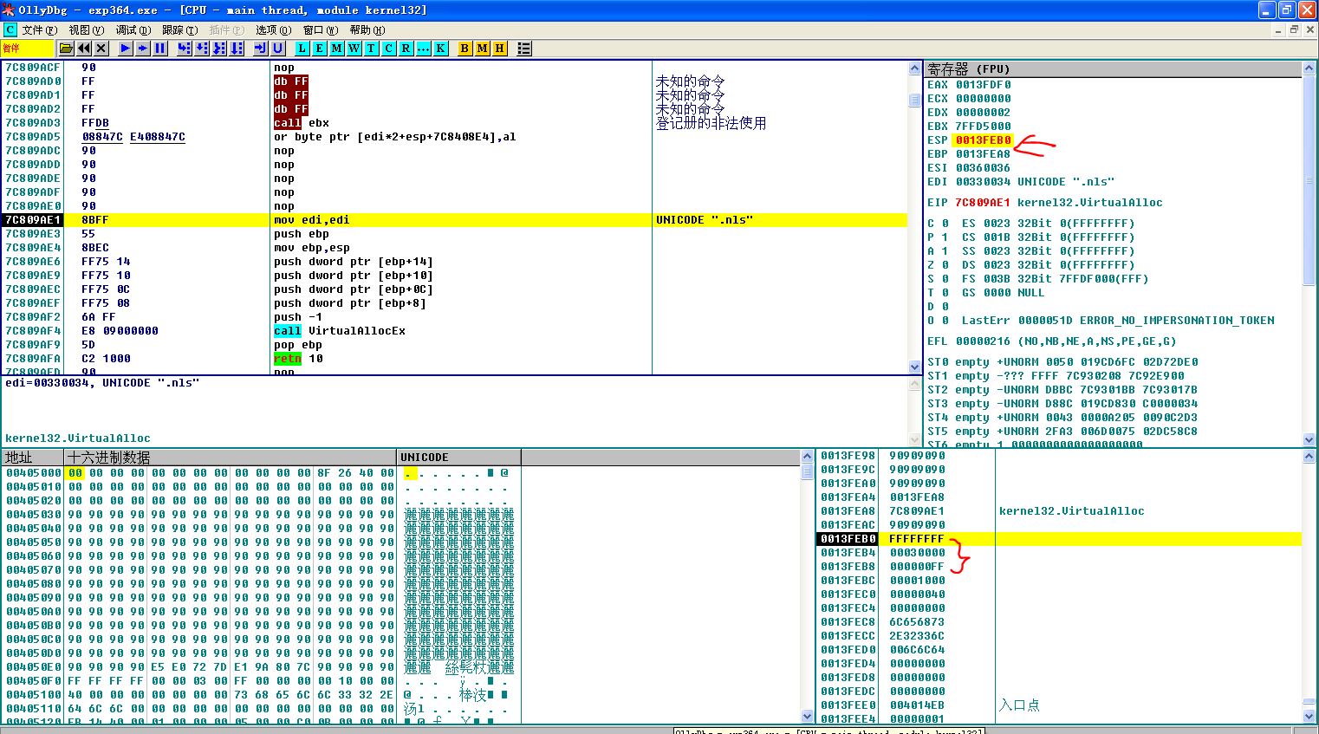
Task: Step over using the second stepping icon
Action: pyautogui.click(x=202, y=49)
